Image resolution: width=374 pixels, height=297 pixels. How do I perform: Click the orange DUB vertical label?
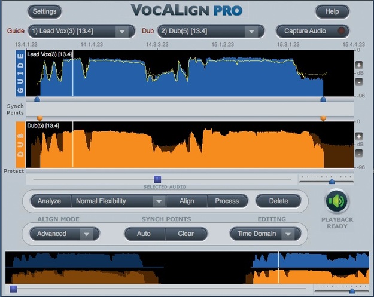(x=20, y=145)
